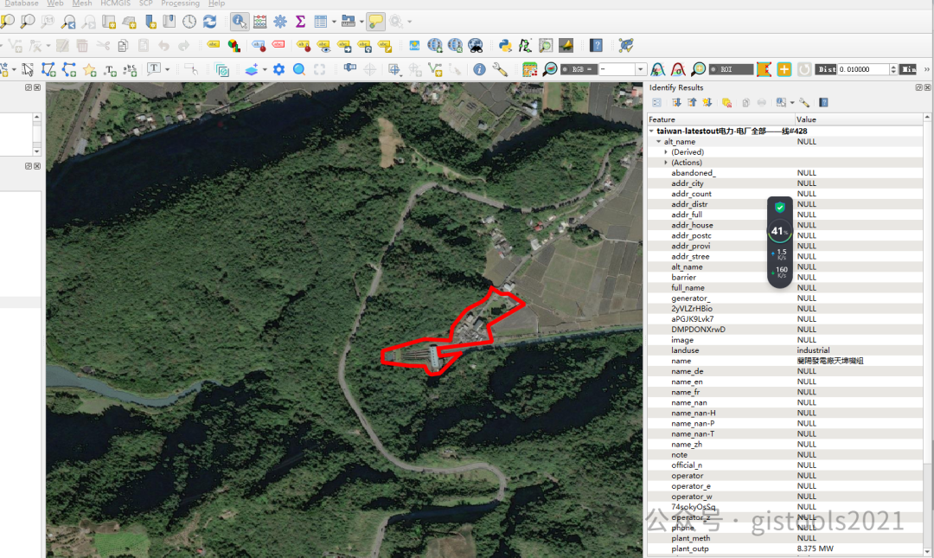Increase the Dist spinner value
This screenshot has height=558, width=934.
pyautogui.click(x=892, y=67)
